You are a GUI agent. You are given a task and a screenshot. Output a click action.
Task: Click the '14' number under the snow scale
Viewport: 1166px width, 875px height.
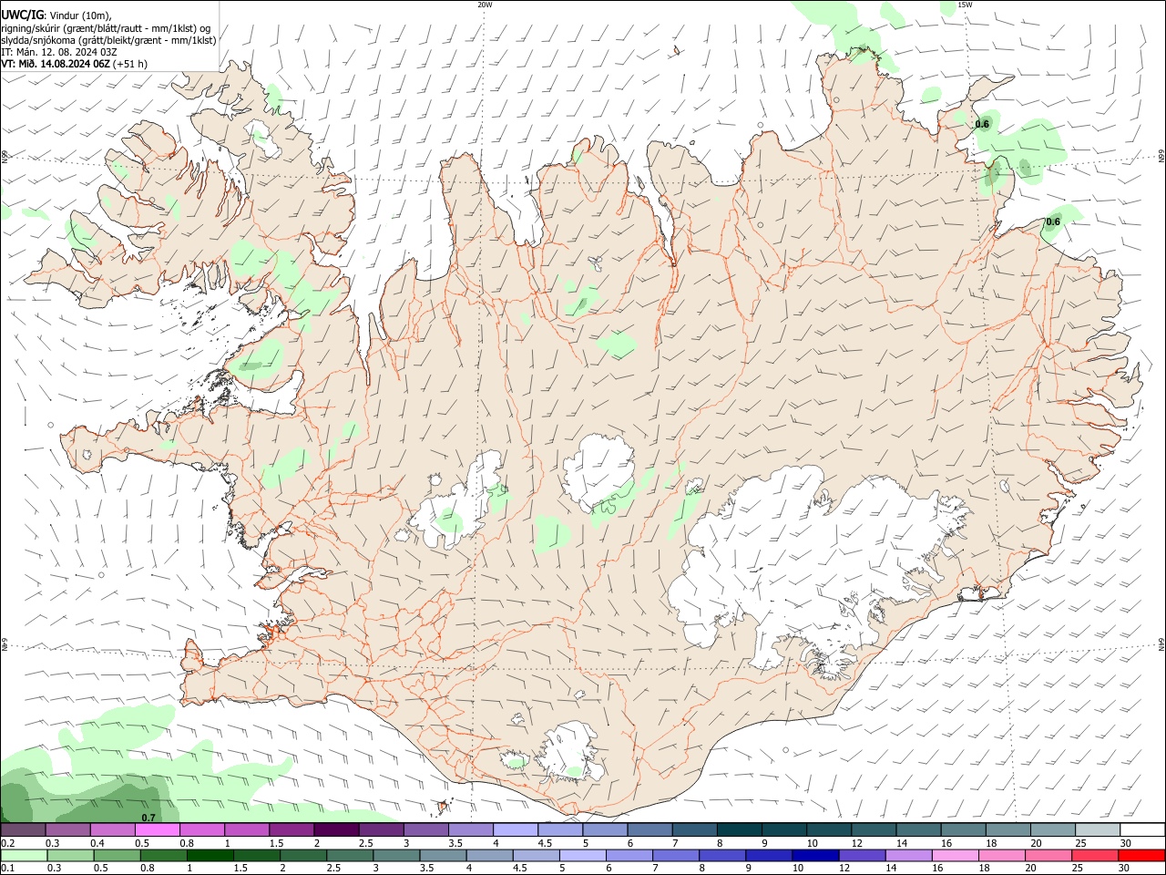(901, 843)
